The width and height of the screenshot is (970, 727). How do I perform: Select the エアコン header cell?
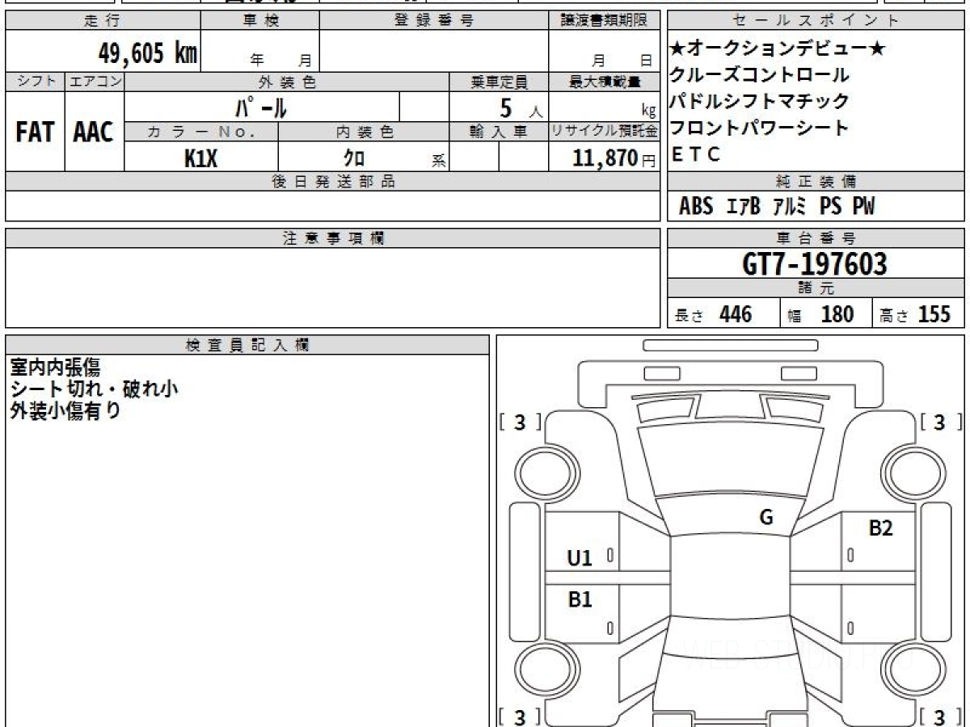[x=95, y=82]
